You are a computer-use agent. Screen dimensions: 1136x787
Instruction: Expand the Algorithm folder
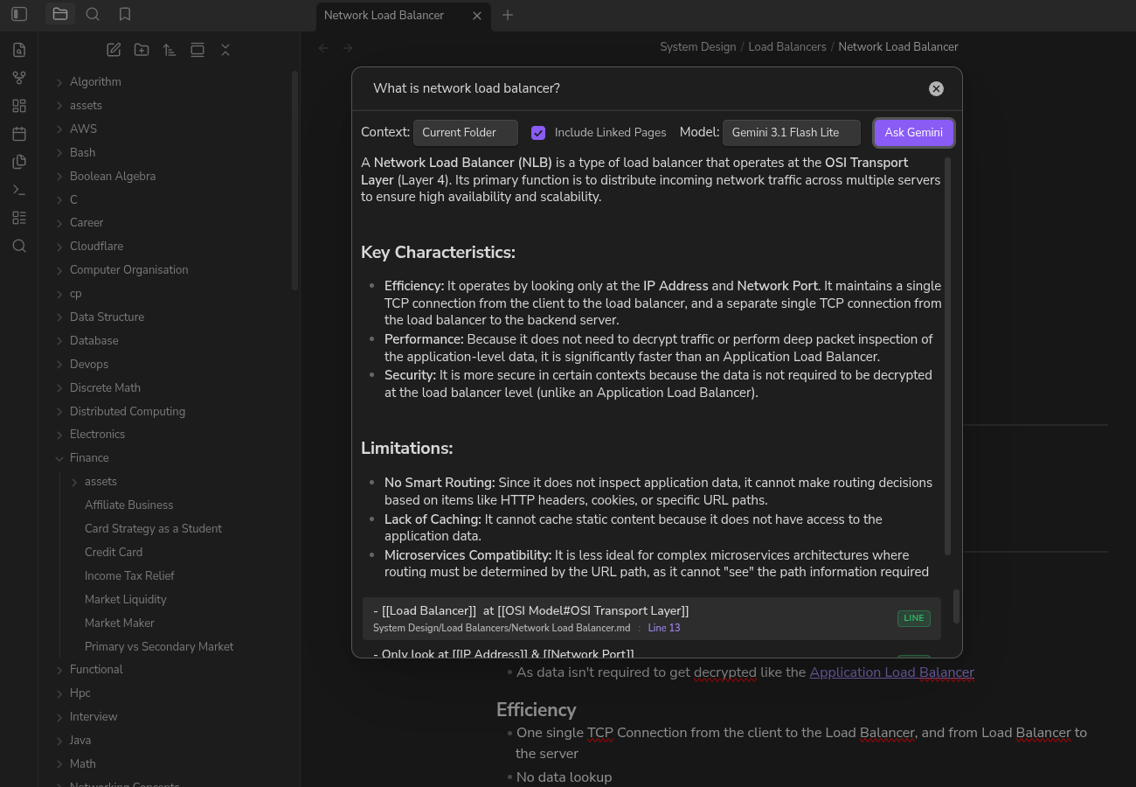pyautogui.click(x=95, y=81)
